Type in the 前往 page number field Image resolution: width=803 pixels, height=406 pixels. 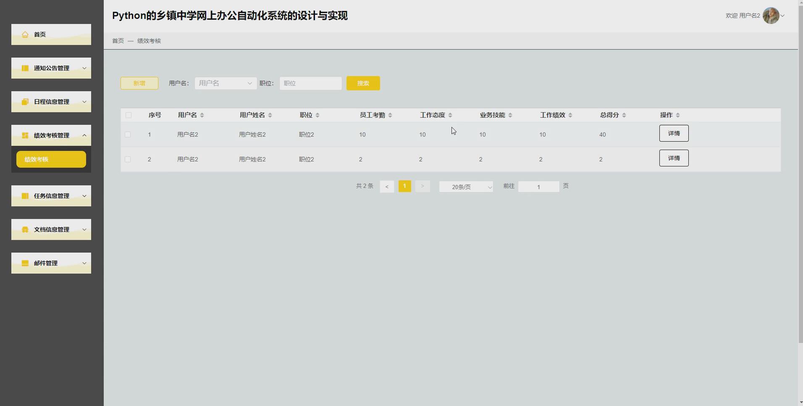click(539, 186)
